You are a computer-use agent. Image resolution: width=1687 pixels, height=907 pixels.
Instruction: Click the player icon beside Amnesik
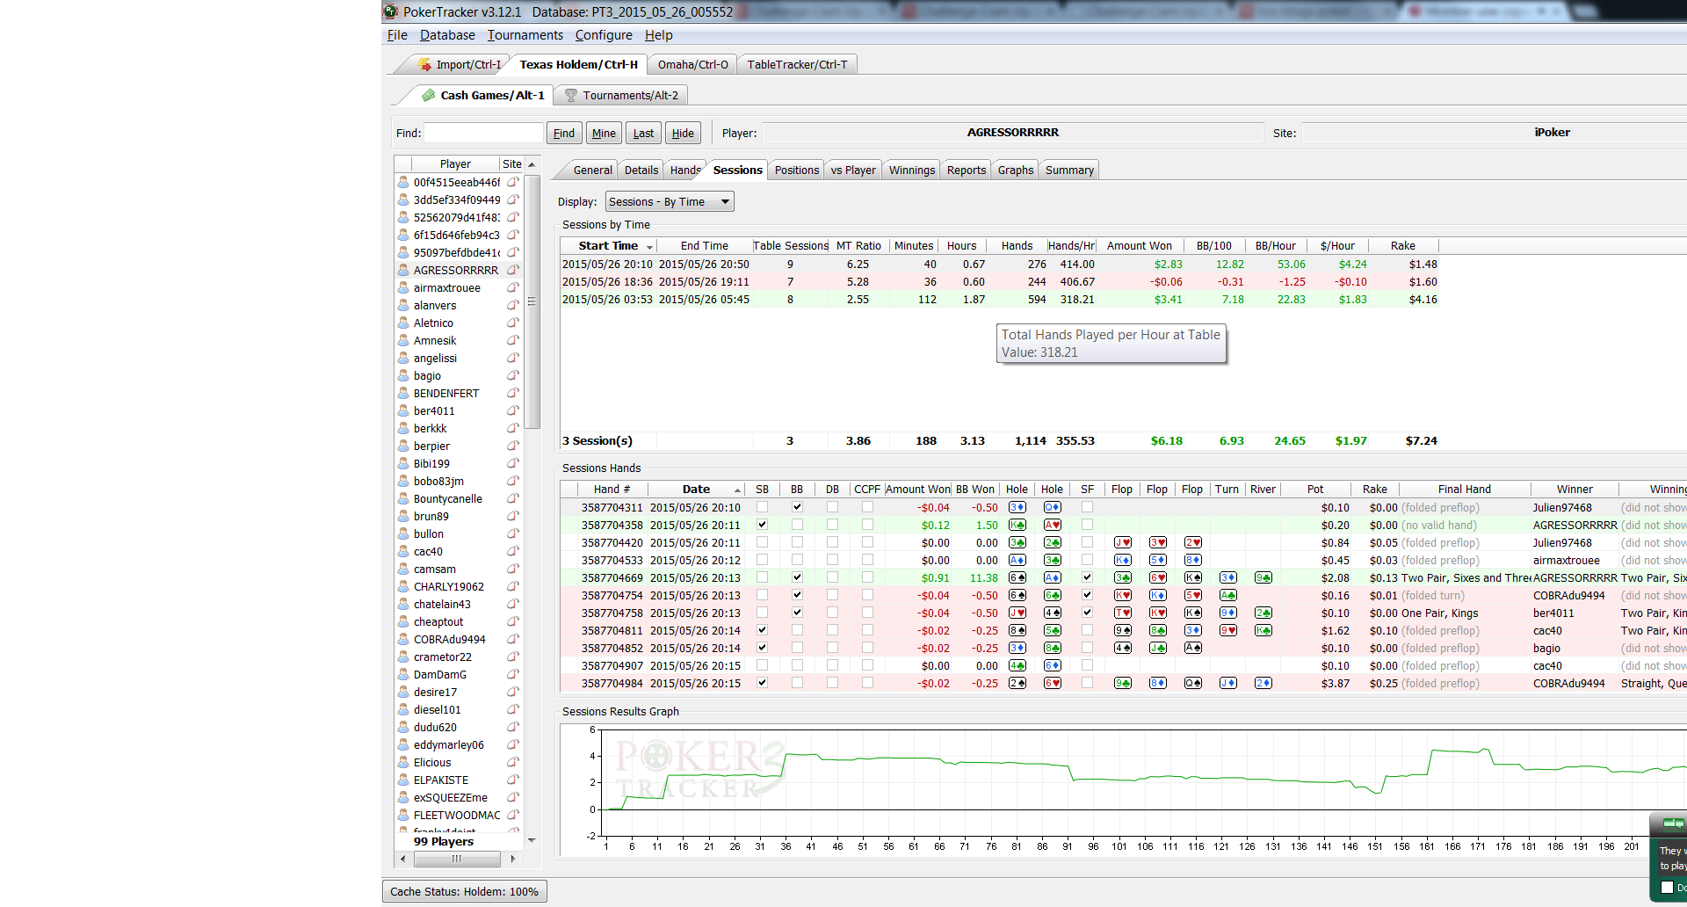click(x=403, y=340)
